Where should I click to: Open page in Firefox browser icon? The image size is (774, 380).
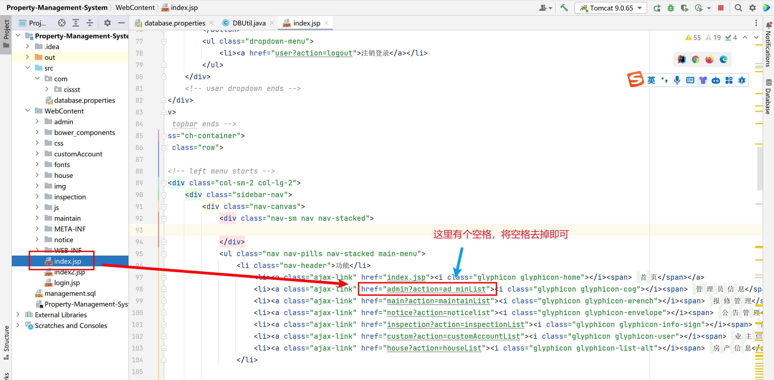point(709,59)
